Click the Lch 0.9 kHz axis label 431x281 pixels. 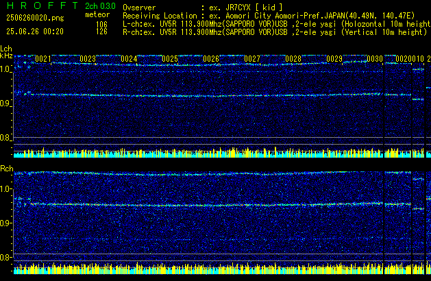pyautogui.click(x=6, y=103)
